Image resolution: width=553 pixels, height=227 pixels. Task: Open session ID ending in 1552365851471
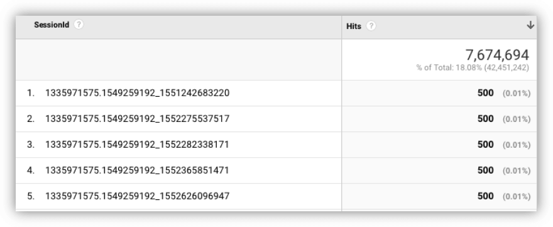click(x=137, y=170)
